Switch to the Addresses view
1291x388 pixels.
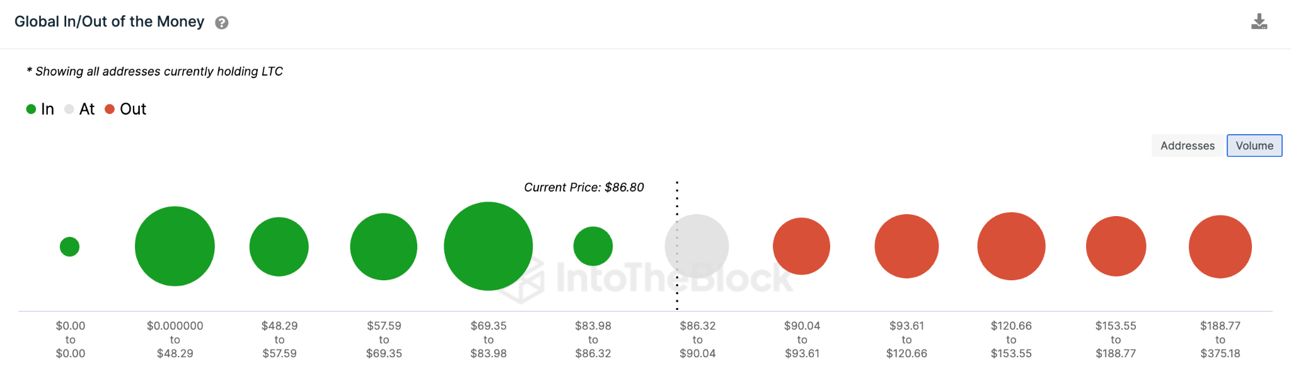click(1187, 145)
